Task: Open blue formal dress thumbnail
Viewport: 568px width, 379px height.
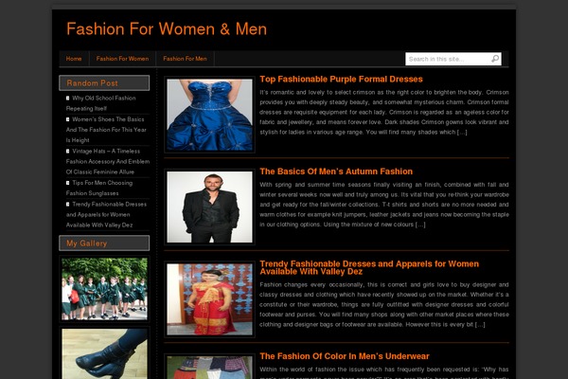Action: point(209,115)
